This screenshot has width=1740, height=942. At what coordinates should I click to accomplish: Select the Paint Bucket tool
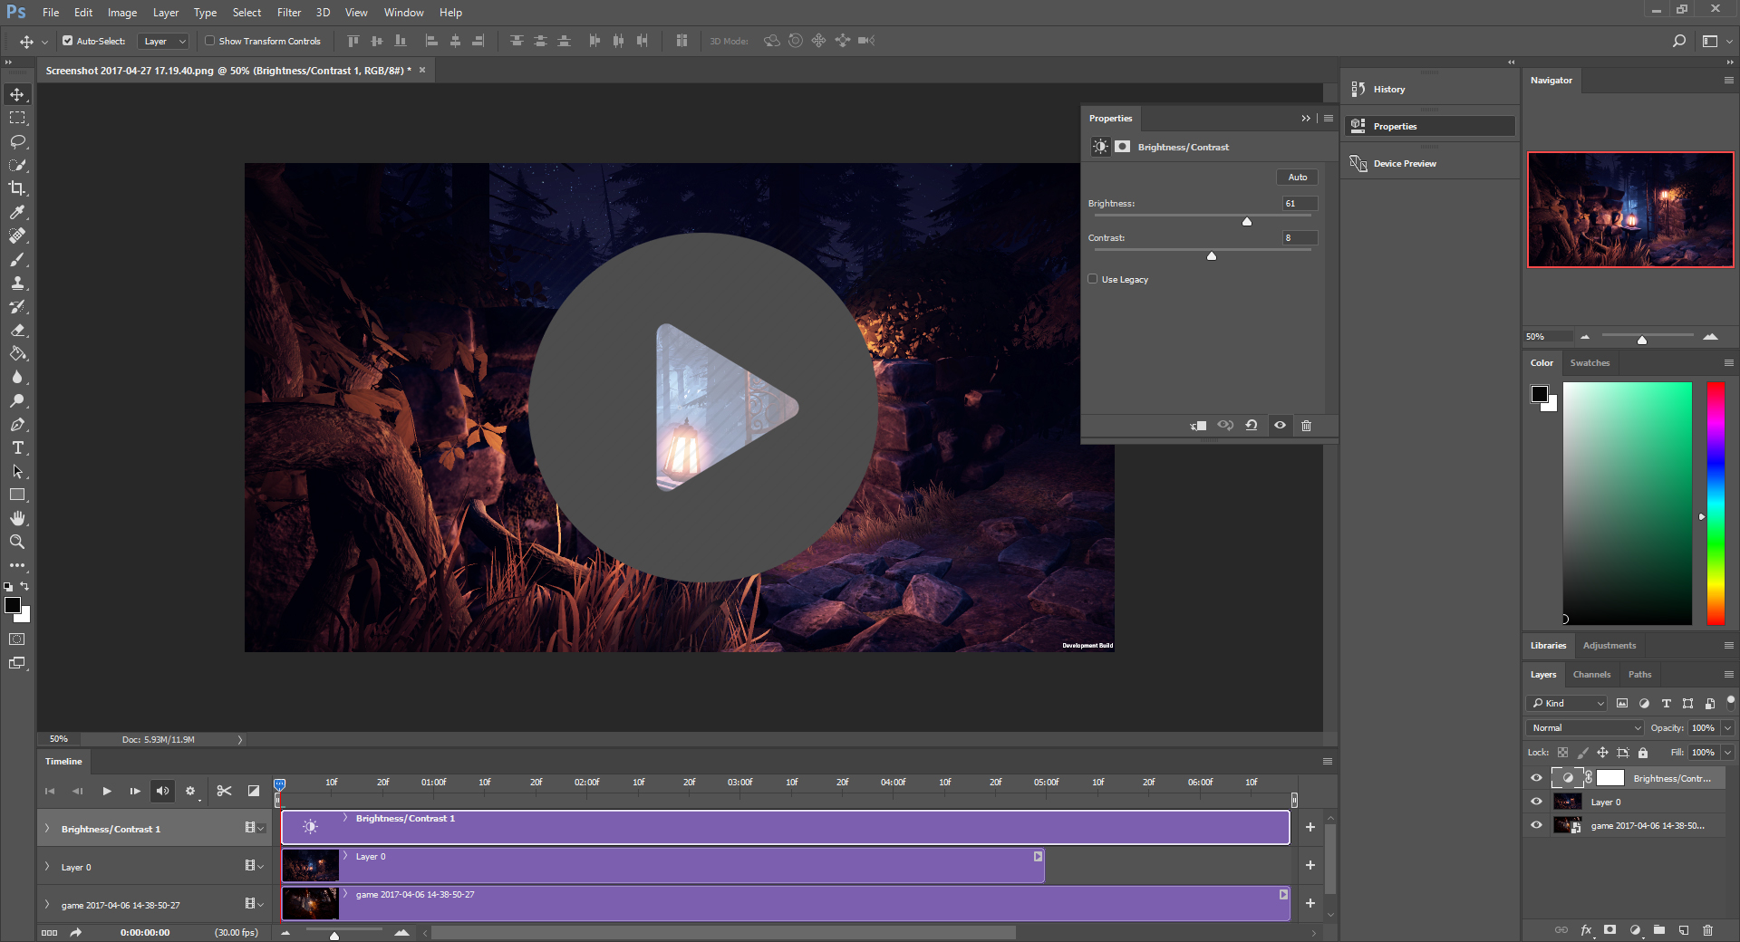click(17, 353)
